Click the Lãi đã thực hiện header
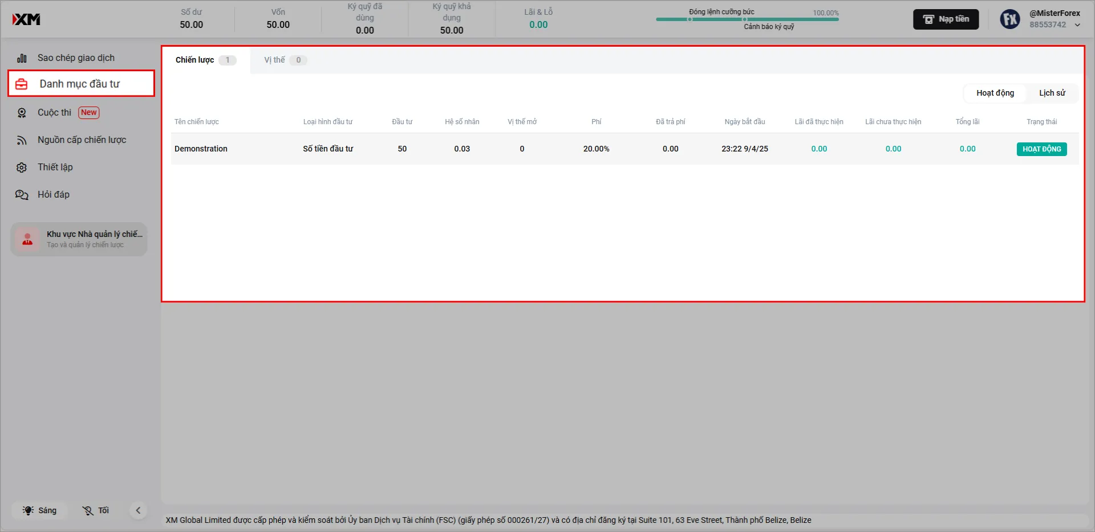The image size is (1095, 532). (x=819, y=122)
